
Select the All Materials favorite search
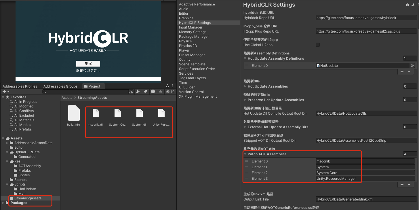click(x=24, y=120)
